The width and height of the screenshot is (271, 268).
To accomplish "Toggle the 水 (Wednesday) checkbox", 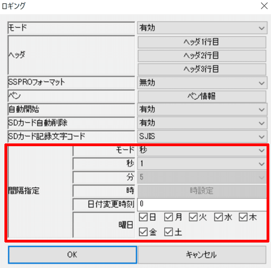I will click(218, 217).
